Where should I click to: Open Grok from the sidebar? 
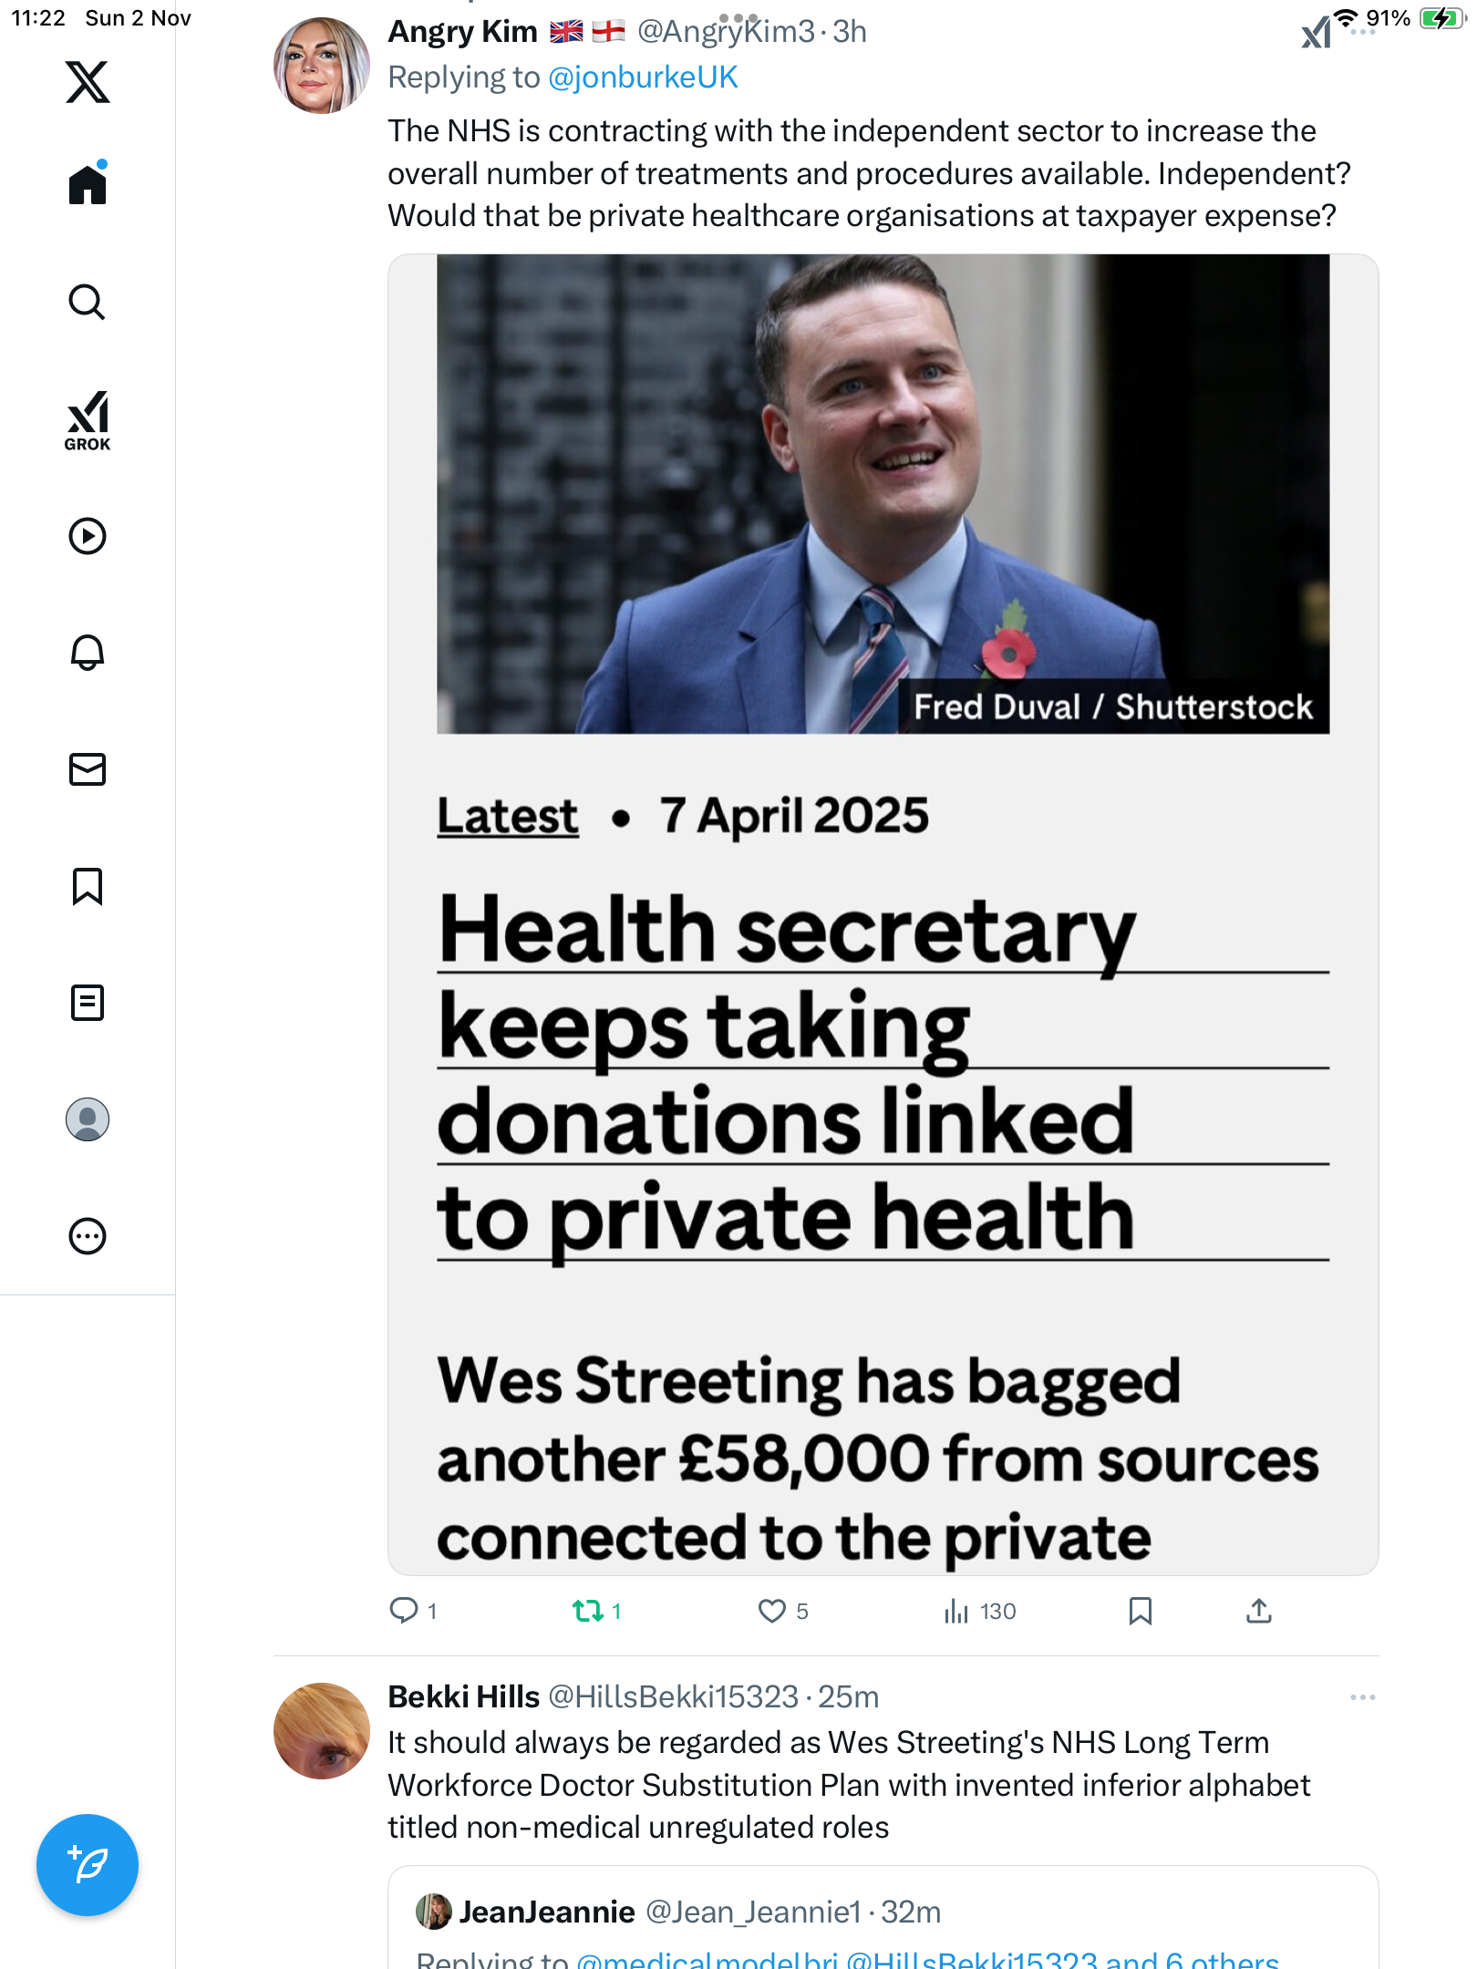88,420
